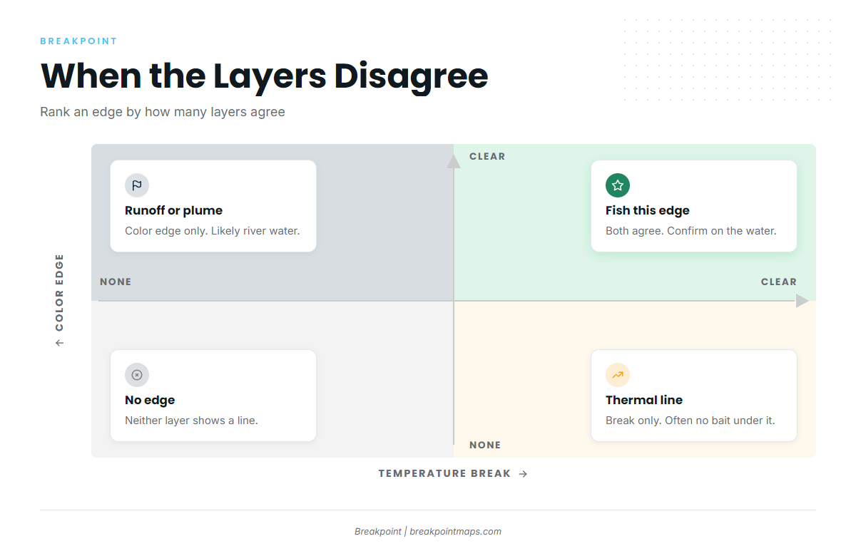Click the vertical axis arrowhead near top CLEAR

click(x=454, y=162)
